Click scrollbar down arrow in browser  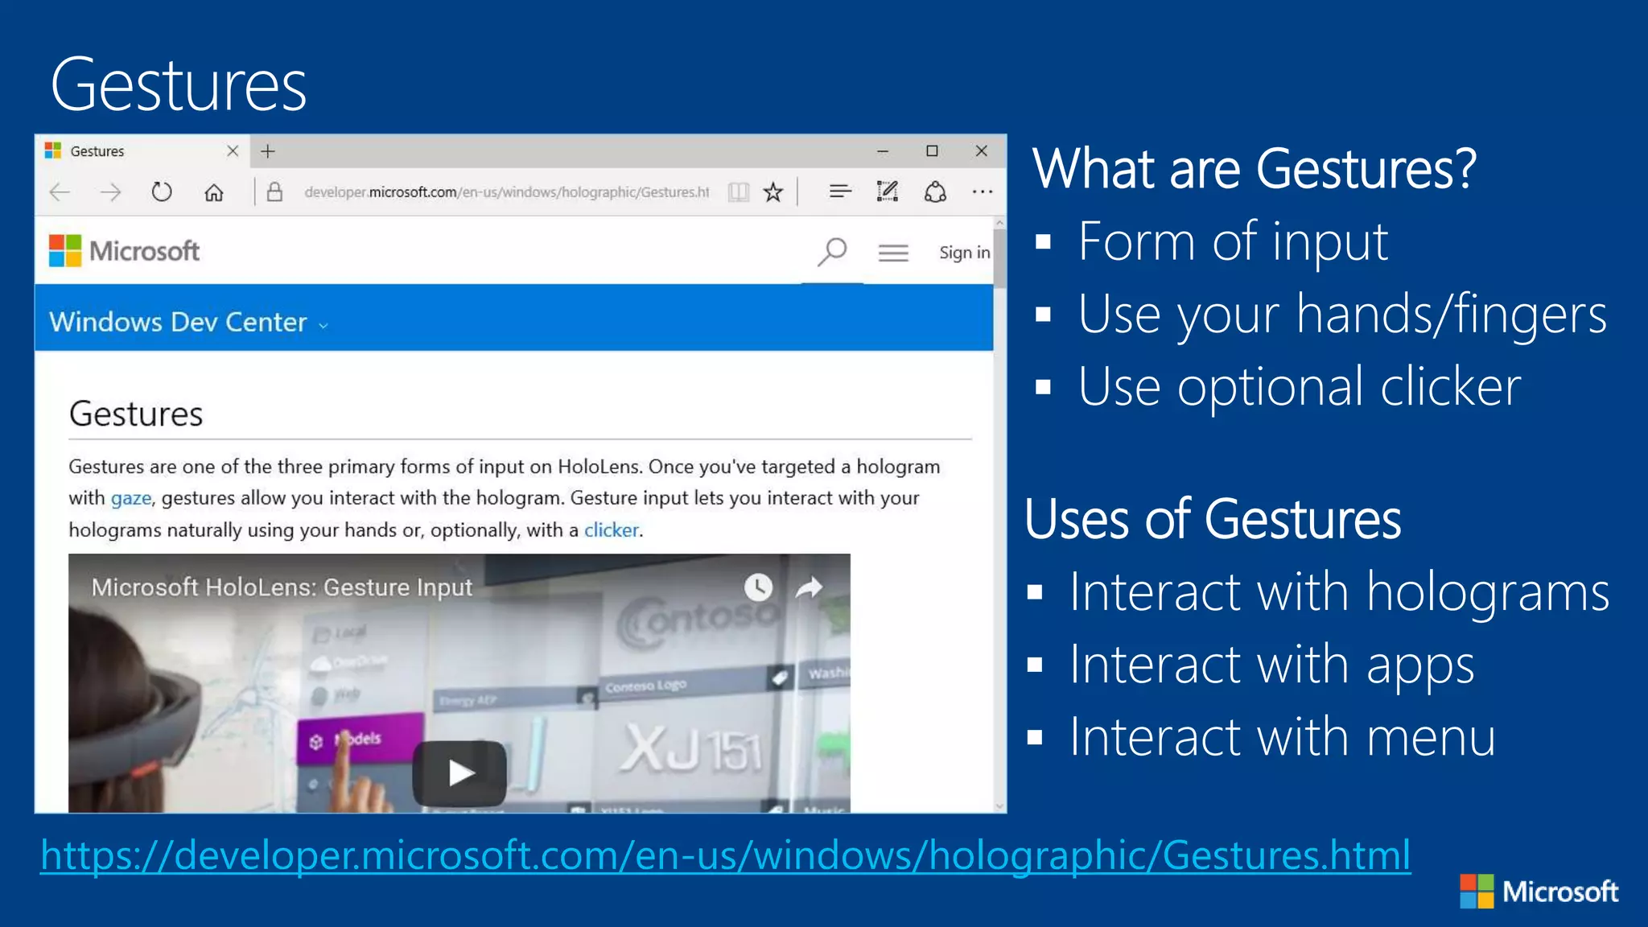tap(999, 805)
